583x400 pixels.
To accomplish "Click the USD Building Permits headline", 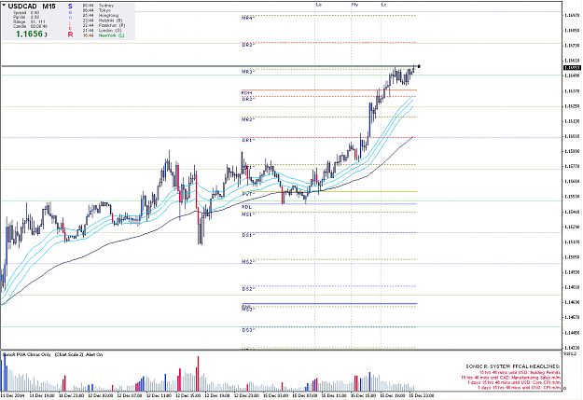I will tap(520, 372).
